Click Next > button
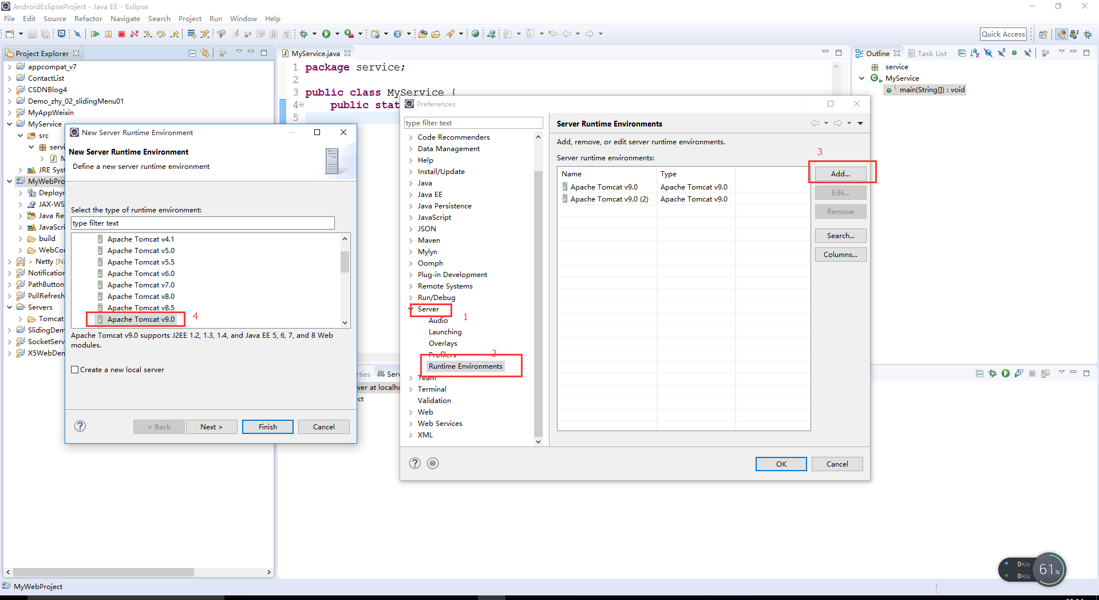Screen dimensions: 1099x600 point(211,427)
